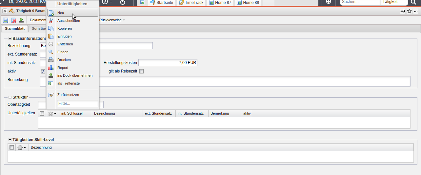The width and height of the screenshot is (421, 175).
Task: Click the gear icon in Untertätigkeiten table
Action: click(52, 113)
